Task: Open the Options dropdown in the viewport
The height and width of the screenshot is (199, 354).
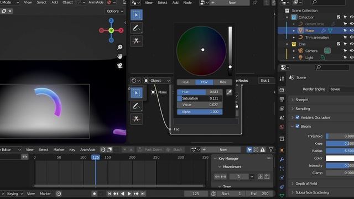Action: (x=114, y=11)
